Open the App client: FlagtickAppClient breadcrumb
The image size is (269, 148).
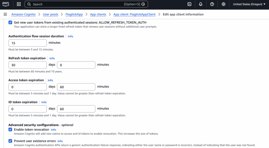pyautogui.click(x=134, y=14)
